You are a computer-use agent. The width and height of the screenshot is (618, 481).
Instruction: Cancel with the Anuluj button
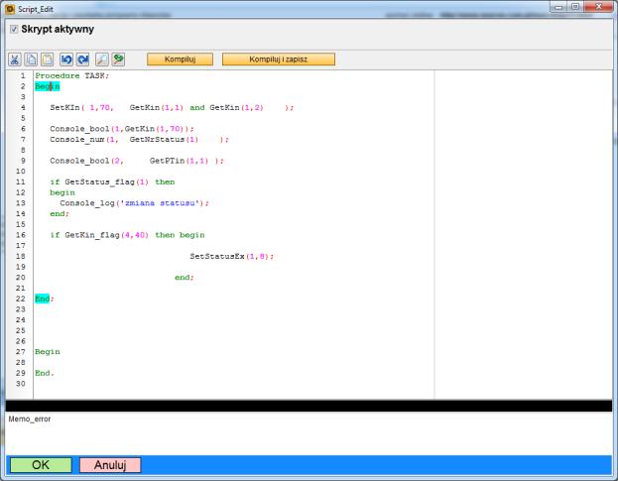[x=110, y=465]
